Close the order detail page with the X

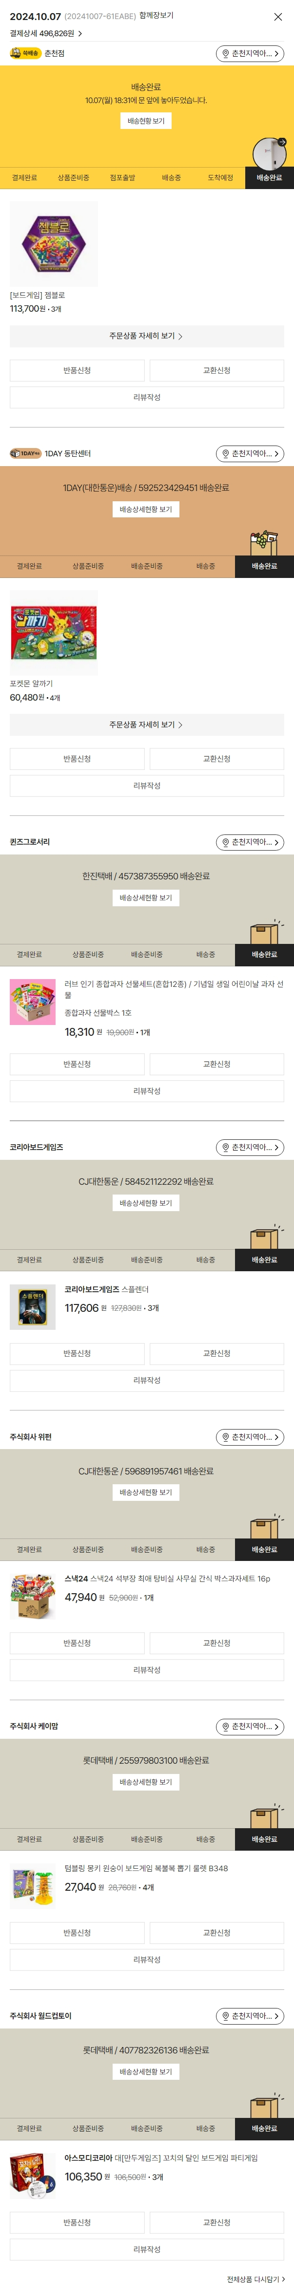coord(278,17)
